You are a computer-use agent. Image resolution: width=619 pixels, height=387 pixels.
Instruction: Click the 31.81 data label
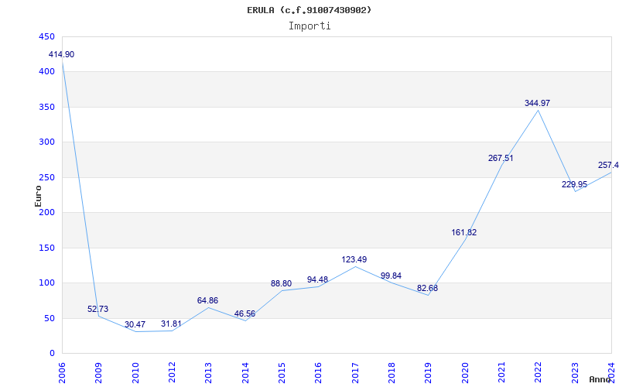(x=171, y=324)
